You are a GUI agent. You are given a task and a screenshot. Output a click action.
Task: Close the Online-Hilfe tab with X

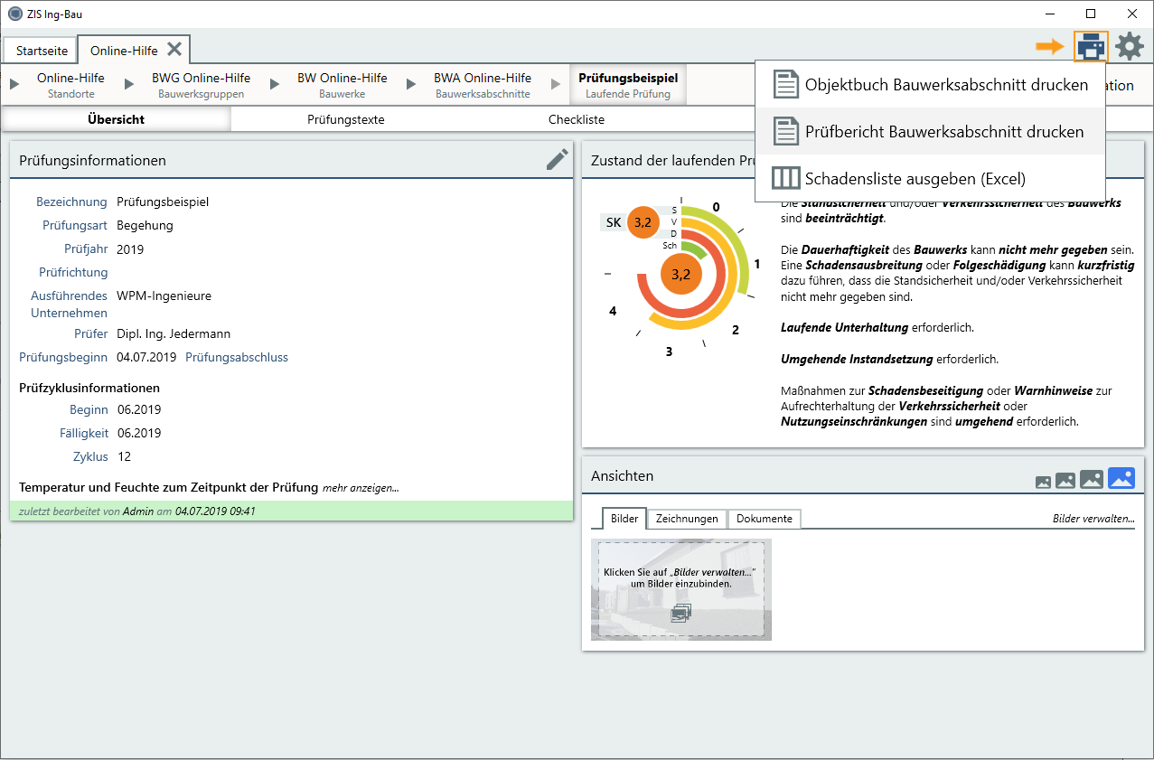pyautogui.click(x=174, y=49)
